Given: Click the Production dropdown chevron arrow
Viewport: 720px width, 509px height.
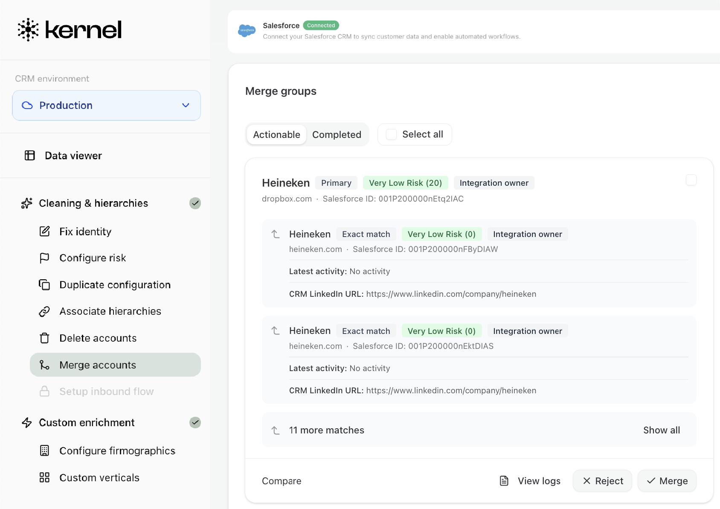Looking at the screenshot, I should pos(186,105).
